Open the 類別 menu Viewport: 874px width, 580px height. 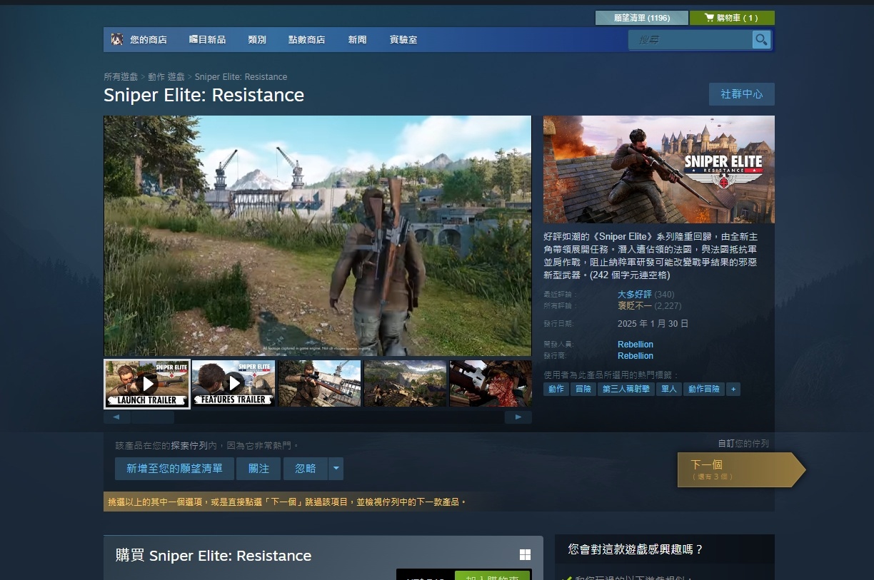[x=257, y=40]
